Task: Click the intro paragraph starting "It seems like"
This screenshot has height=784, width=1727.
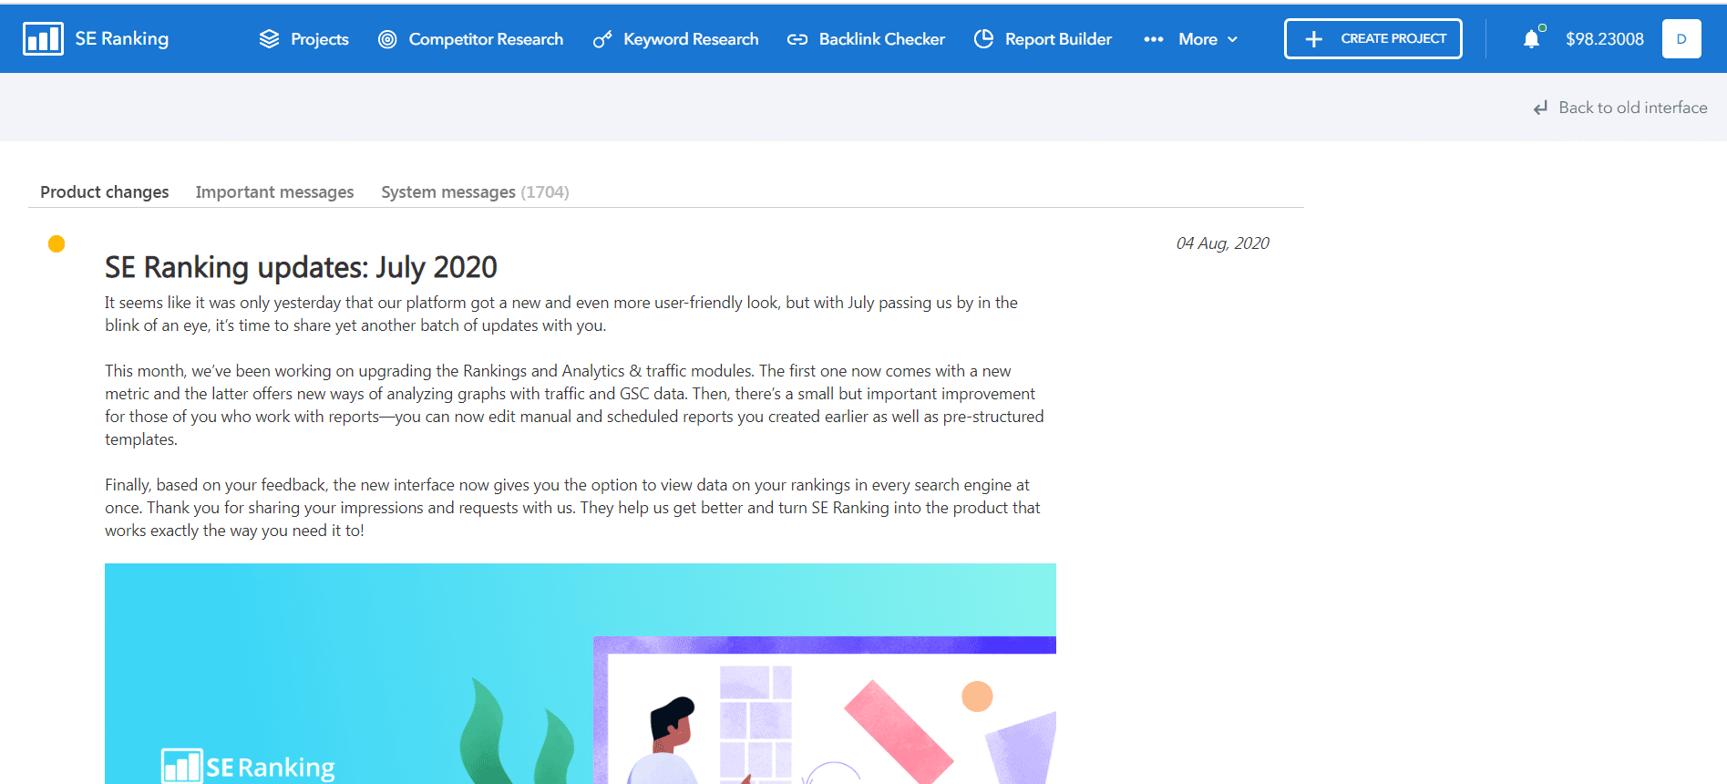Action: pyautogui.click(x=561, y=314)
